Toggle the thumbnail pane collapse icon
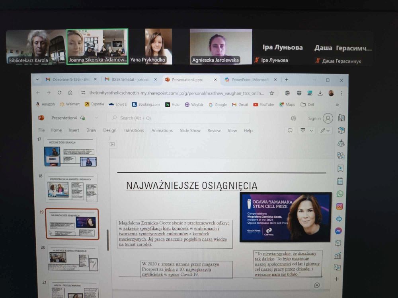The width and height of the screenshot is (398, 298). [112, 145]
